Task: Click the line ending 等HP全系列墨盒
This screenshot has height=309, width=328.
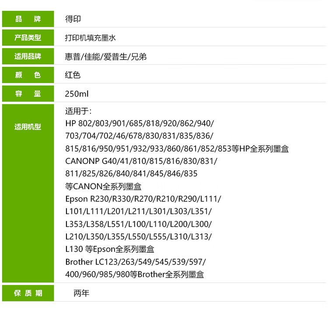Action: click(177, 149)
